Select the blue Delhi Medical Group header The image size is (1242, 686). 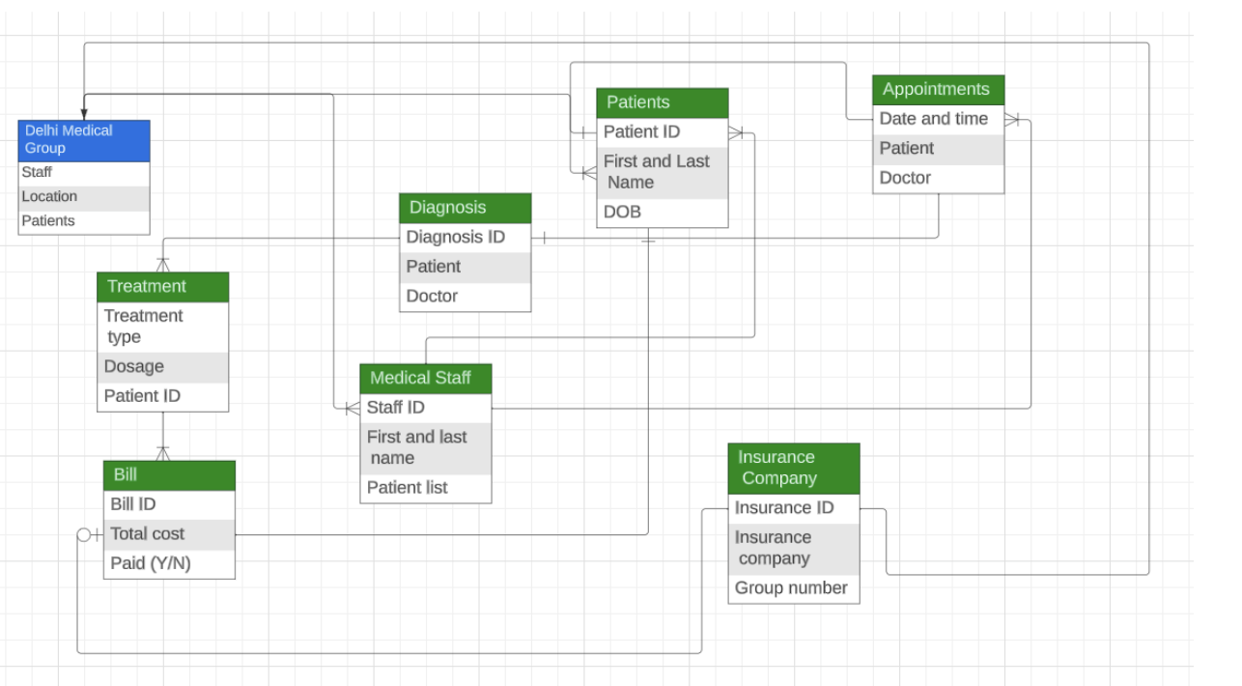tap(83, 138)
